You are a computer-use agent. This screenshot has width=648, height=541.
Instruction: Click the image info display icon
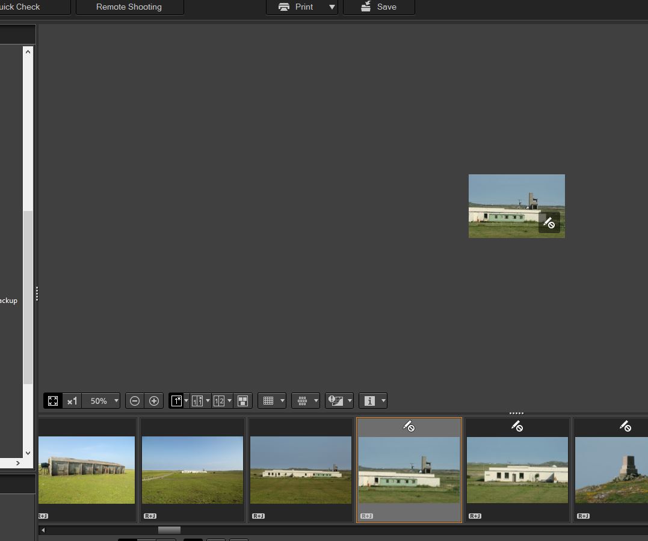[x=370, y=401]
